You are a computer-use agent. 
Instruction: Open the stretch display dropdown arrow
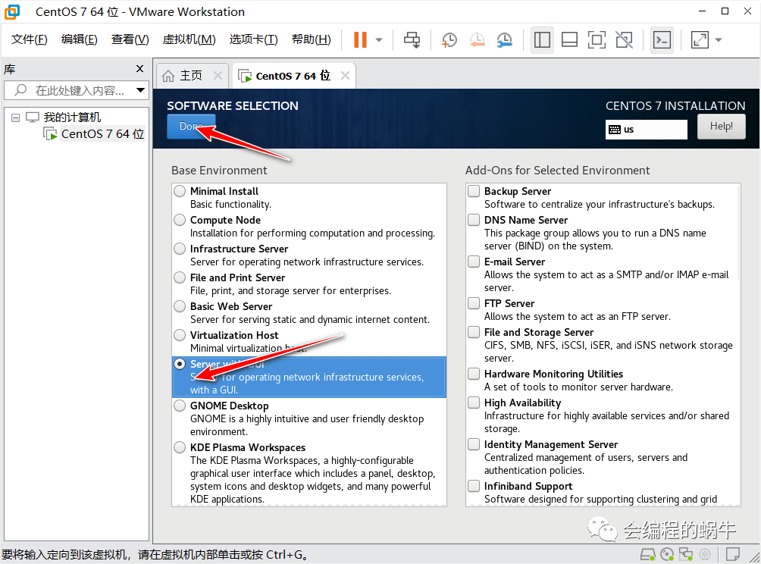coord(719,40)
